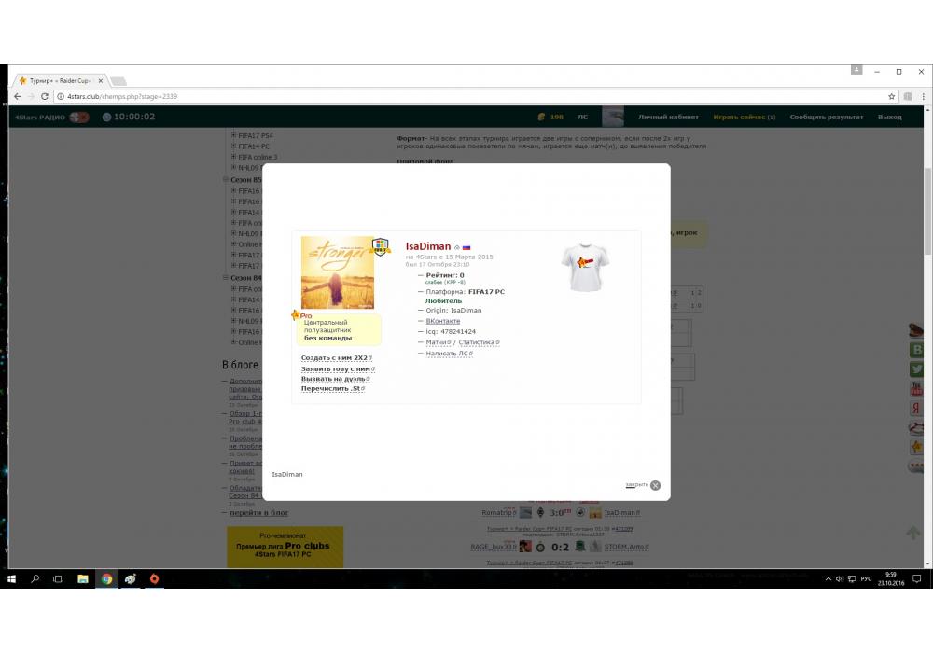Click the scroll-to-top green arrow
This screenshot has width=933, height=653.
[913, 533]
